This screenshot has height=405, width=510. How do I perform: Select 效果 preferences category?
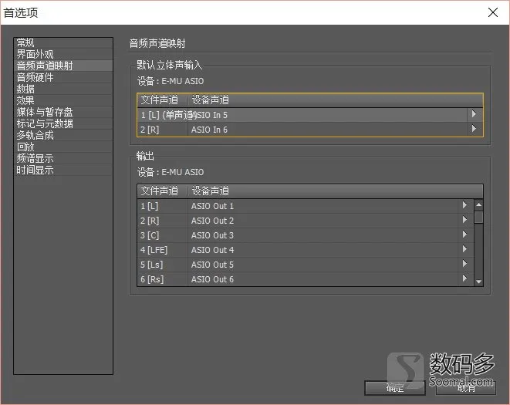(x=25, y=100)
